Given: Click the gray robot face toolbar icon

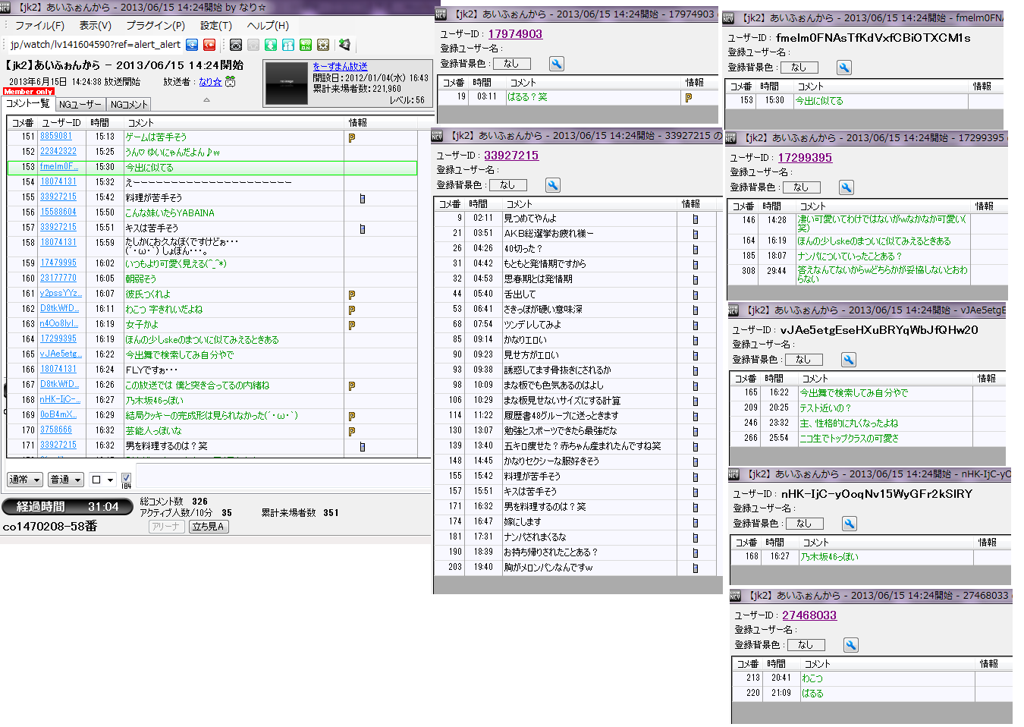Looking at the screenshot, I should click(x=236, y=45).
